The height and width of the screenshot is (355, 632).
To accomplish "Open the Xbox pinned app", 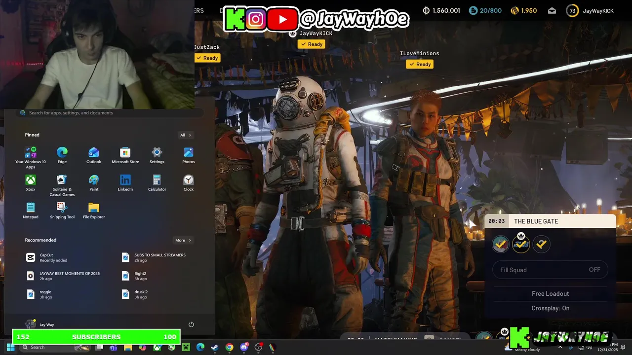I will (x=31, y=183).
